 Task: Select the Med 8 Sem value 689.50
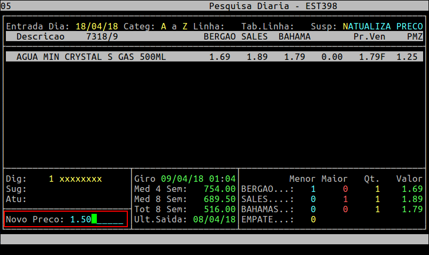(x=219, y=199)
